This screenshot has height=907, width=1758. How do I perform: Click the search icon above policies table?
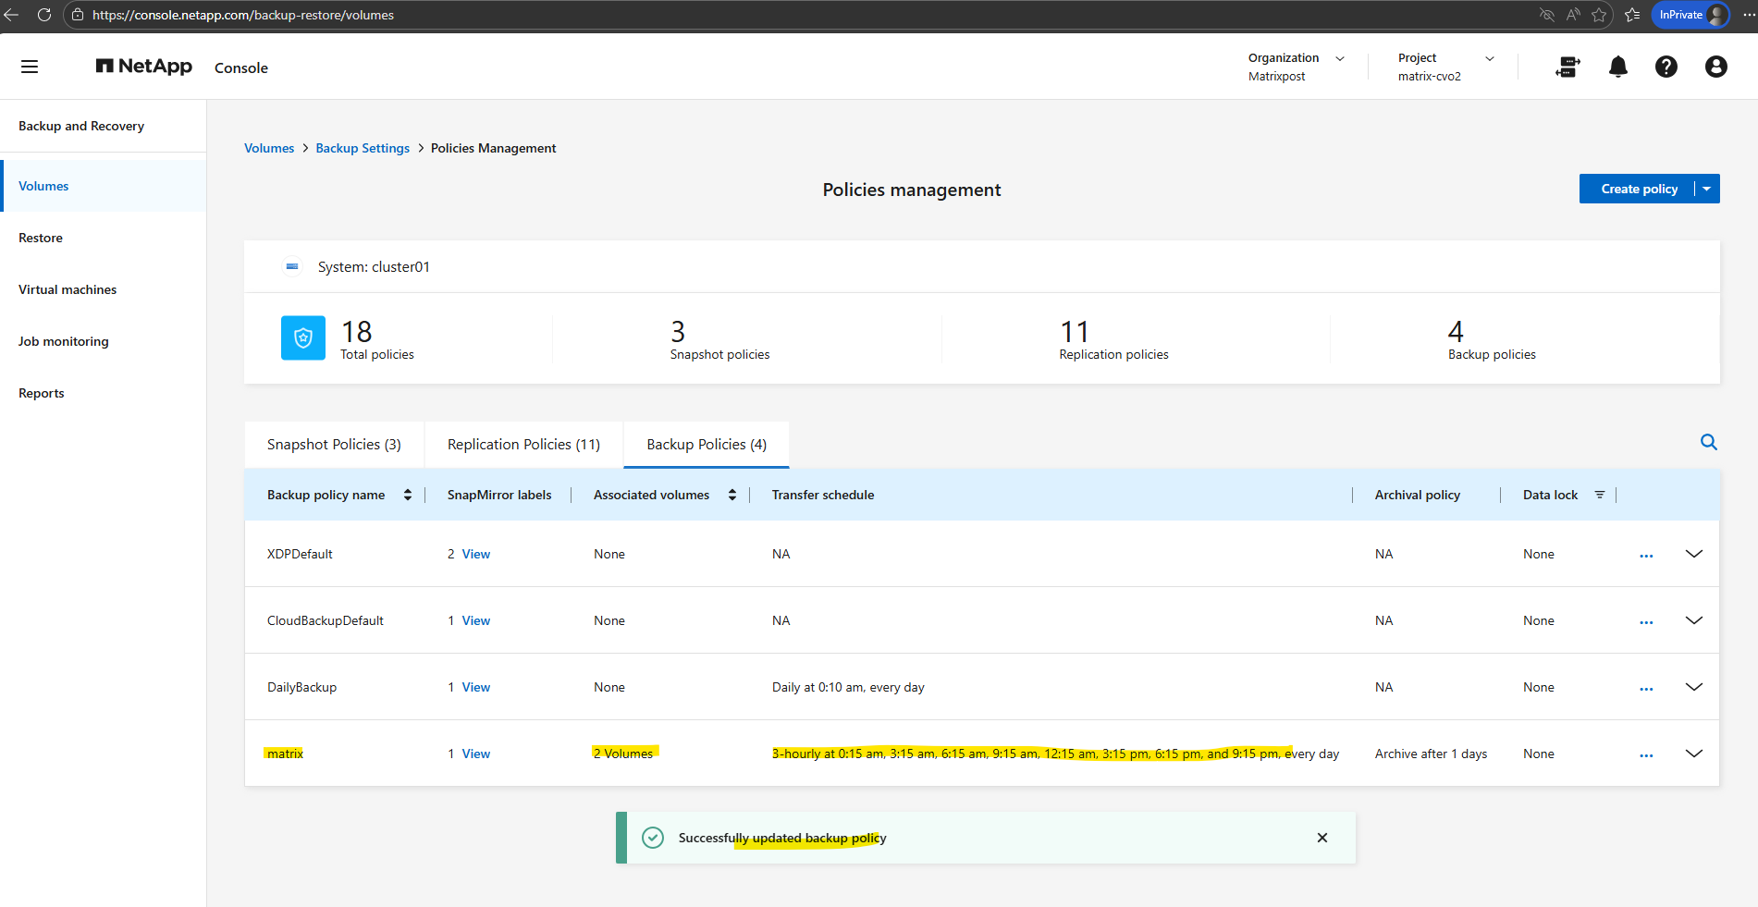(1708, 443)
